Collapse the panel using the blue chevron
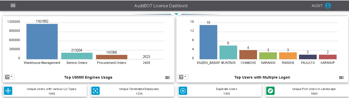This screenshot has width=349, height=98. 176,13
